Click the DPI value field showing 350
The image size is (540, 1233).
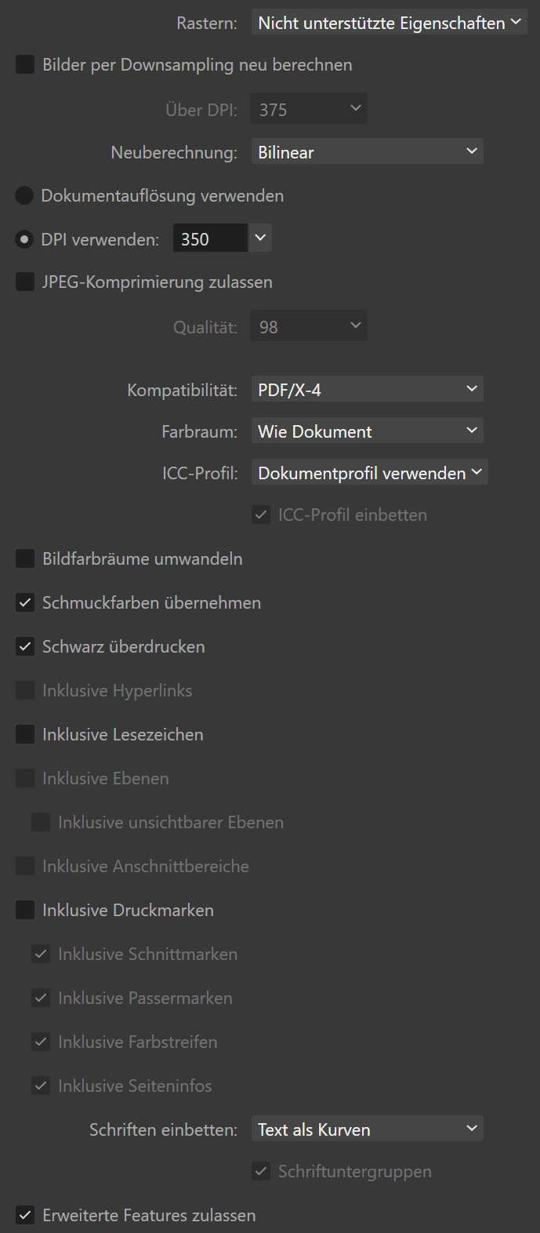tap(211, 239)
